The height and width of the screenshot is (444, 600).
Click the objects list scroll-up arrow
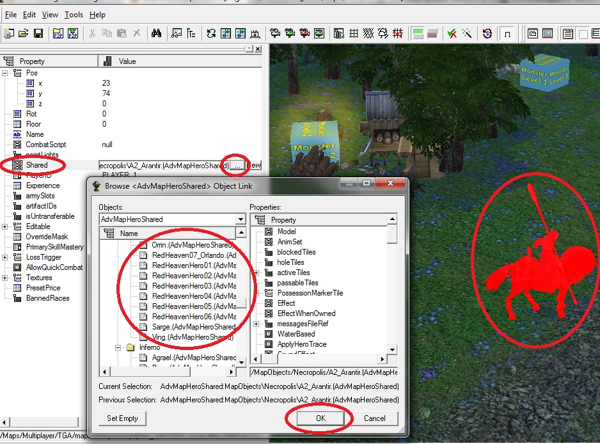241,233
